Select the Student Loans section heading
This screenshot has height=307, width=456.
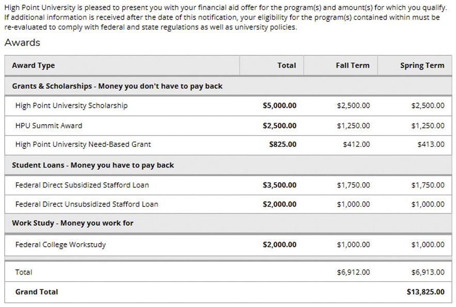(93, 165)
